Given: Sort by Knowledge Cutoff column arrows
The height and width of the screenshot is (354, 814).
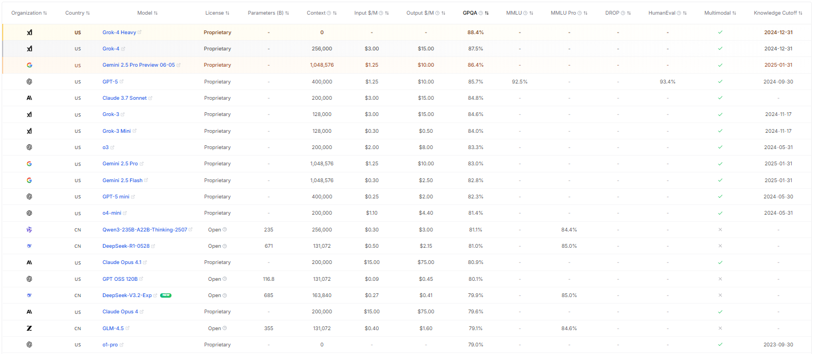Looking at the screenshot, I should pyautogui.click(x=800, y=13).
